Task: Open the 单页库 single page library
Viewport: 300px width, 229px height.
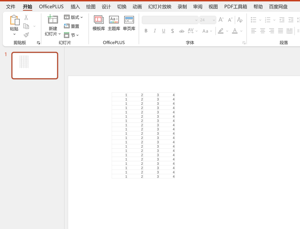Action: click(x=129, y=23)
